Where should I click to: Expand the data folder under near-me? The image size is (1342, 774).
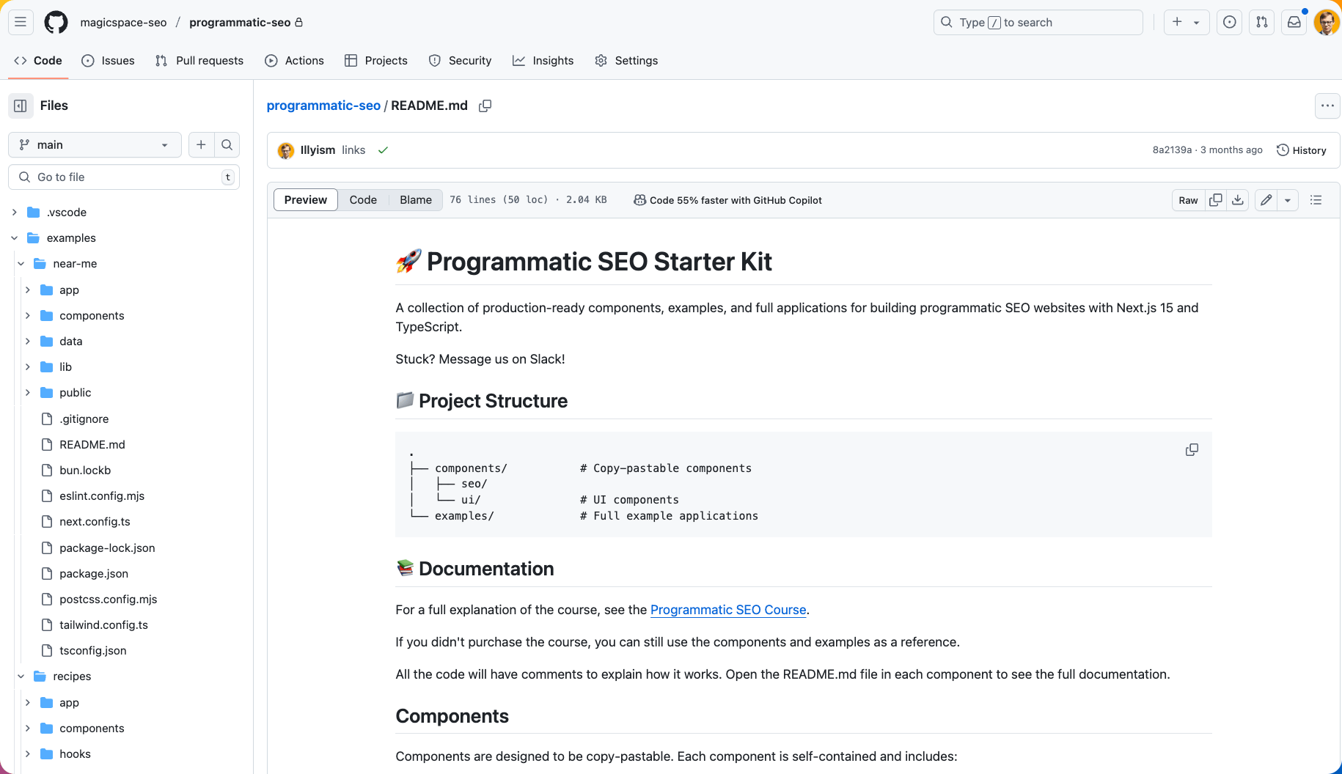tap(28, 342)
